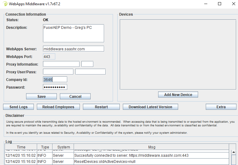The height and width of the screenshot is (165, 238).
Task: Click Download Latest Version
Action: pyautogui.click(x=150, y=107)
